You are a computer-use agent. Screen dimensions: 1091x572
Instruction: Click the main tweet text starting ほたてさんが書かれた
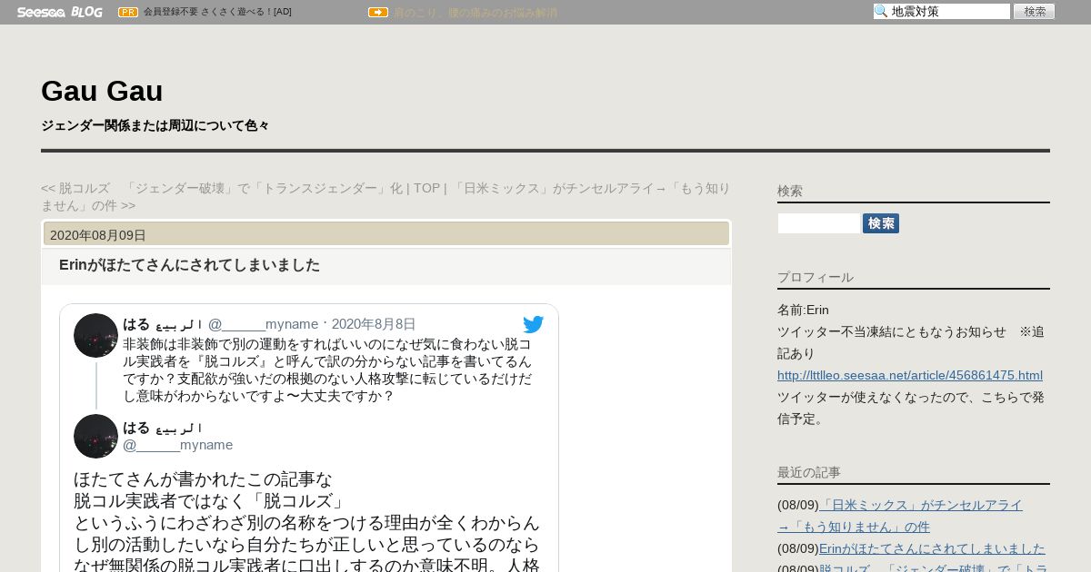click(307, 522)
